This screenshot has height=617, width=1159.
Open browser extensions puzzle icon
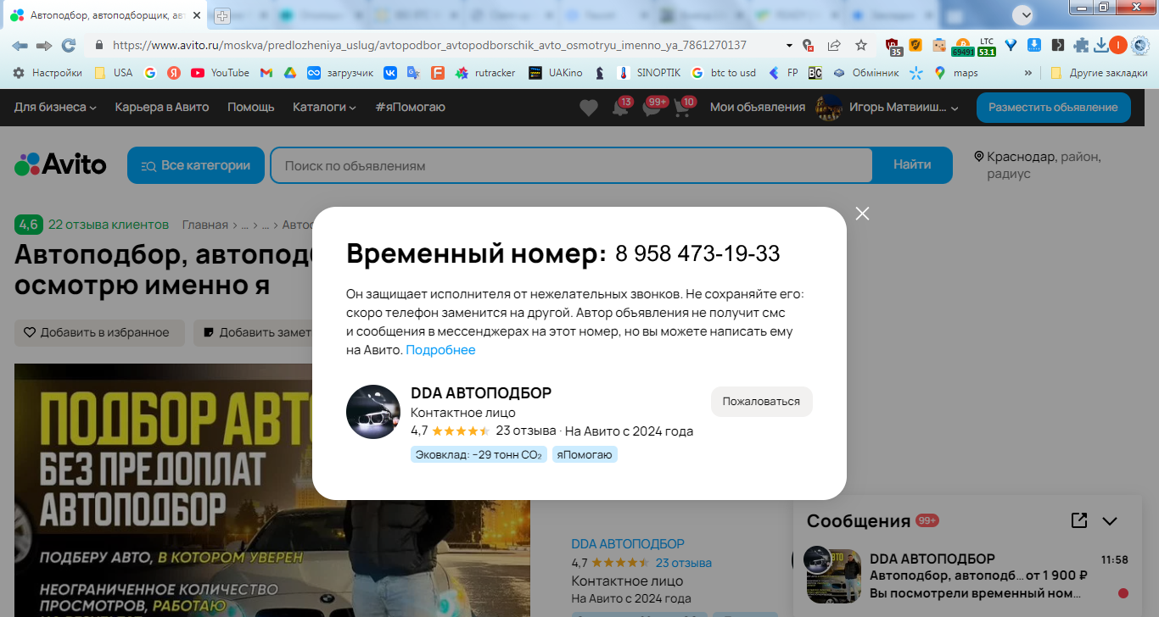[1081, 45]
